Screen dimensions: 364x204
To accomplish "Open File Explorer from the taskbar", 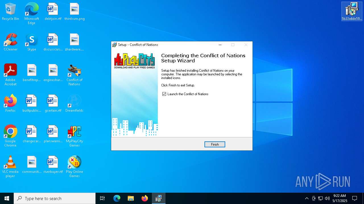I will pyautogui.click(x=131, y=198).
